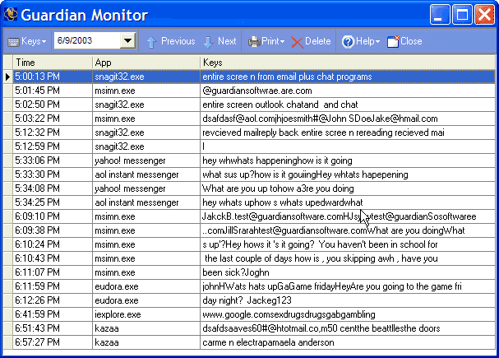Click eudora.exe cell at 6:11:59 PM
The image size is (499, 358).
tap(146, 286)
